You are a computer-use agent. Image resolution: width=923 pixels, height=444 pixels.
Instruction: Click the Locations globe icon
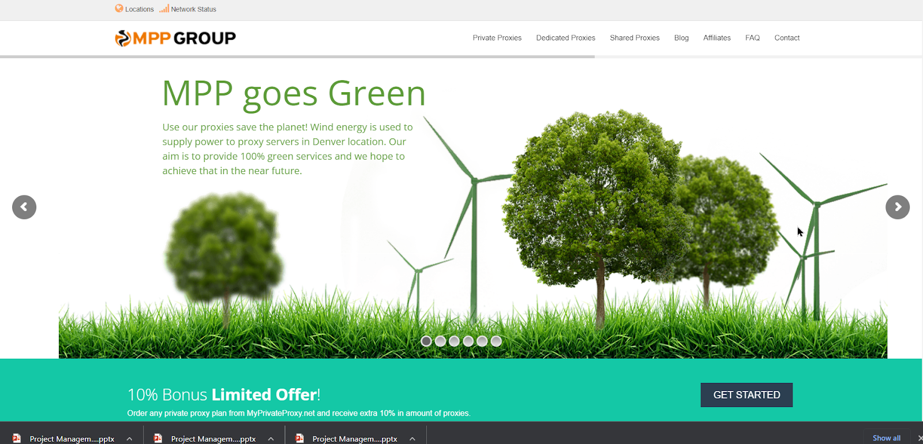point(119,9)
